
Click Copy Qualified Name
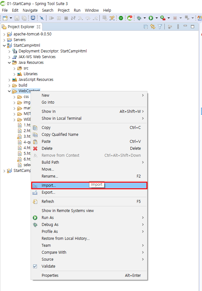point(89,135)
